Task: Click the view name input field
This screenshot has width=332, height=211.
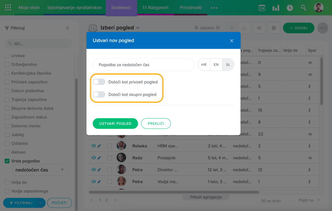Action: (143, 65)
